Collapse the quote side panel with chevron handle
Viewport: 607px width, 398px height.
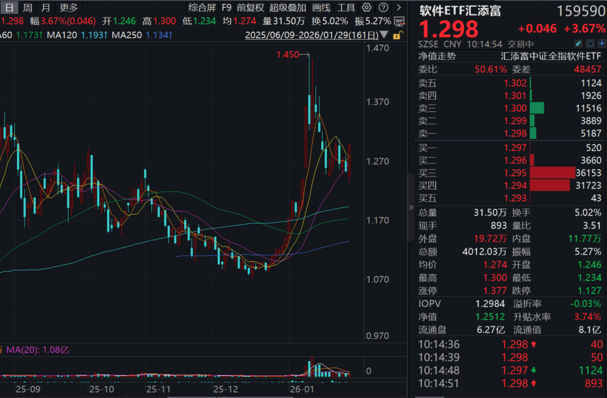pos(411,208)
